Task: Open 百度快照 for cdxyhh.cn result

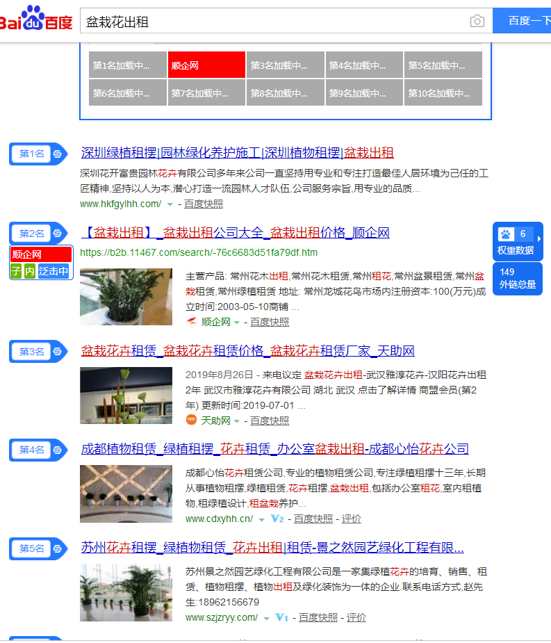Action: 313,519
